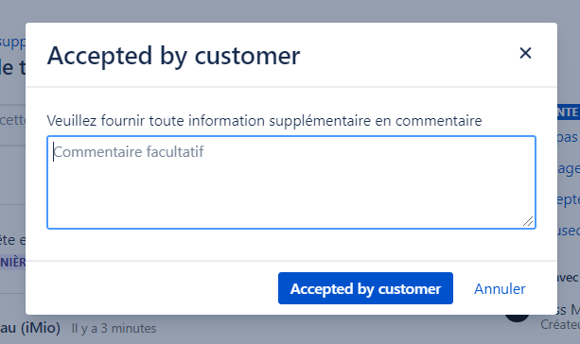Open the partially hidden 'supp' breadcrumb link

12,43
